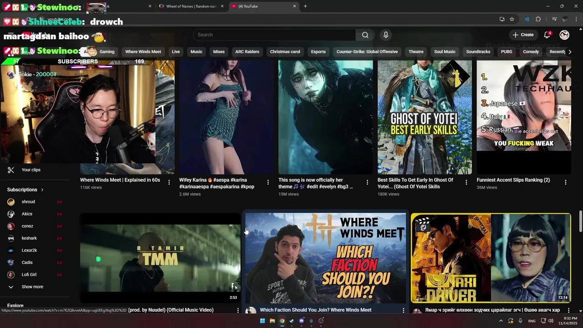Screen dimensions: 583x328
Task: Open YouTube notifications bell
Action: tap(547, 35)
